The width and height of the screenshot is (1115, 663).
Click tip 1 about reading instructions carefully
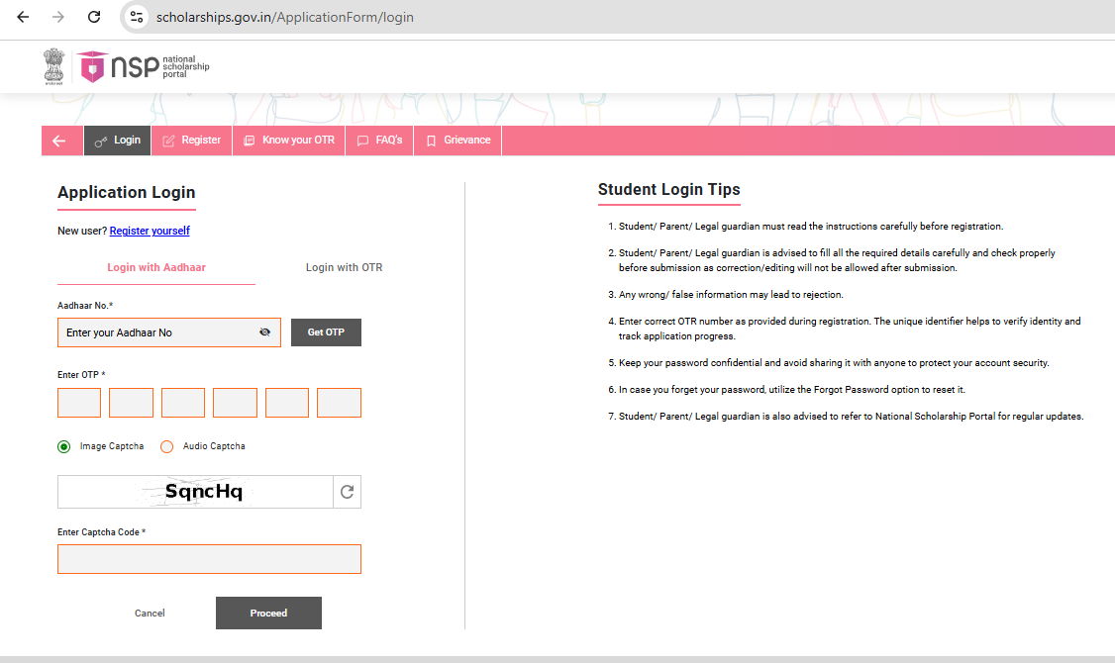(x=811, y=227)
